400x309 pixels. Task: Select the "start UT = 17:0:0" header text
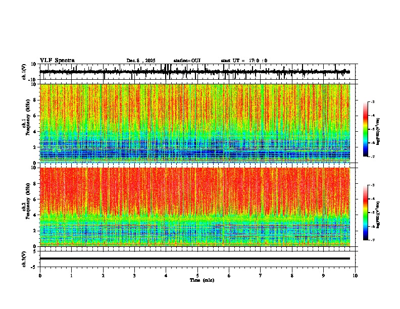click(x=244, y=61)
